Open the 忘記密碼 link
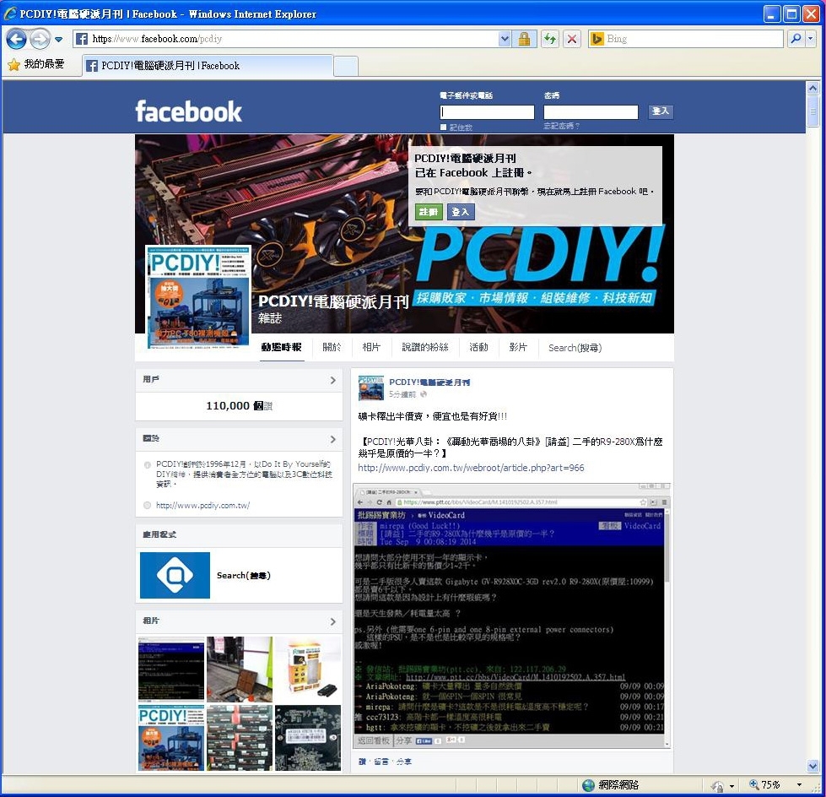This screenshot has height=797, width=826. click(x=562, y=126)
